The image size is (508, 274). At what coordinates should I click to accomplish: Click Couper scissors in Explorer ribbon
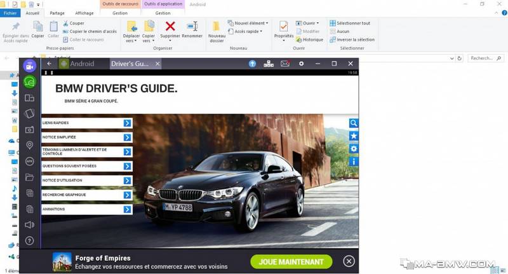(x=74, y=24)
